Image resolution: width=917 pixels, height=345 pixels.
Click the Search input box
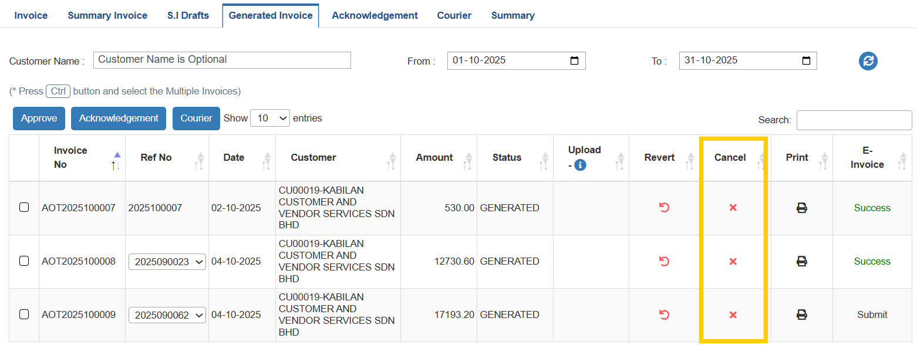[854, 120]
